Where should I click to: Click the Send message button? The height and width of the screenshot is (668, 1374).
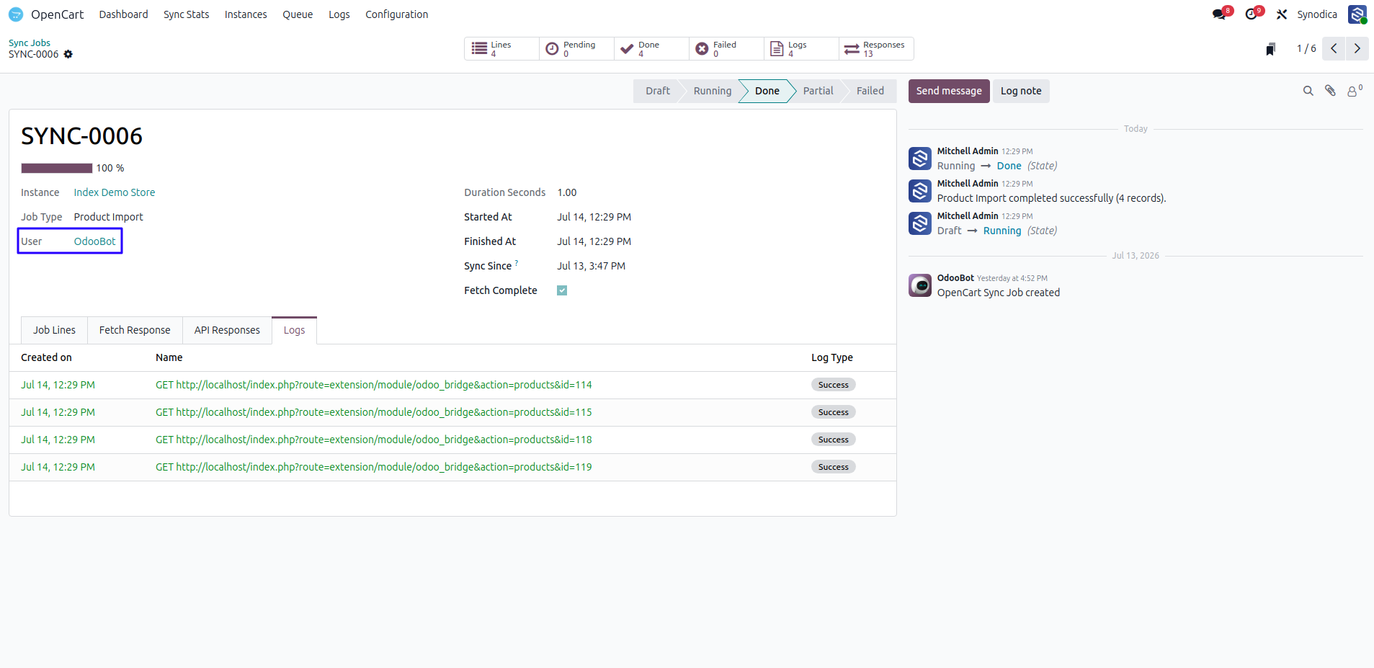click(x=949, y=91)
